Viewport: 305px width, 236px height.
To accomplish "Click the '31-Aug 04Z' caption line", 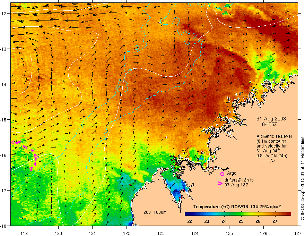I will tap(269, 151).
